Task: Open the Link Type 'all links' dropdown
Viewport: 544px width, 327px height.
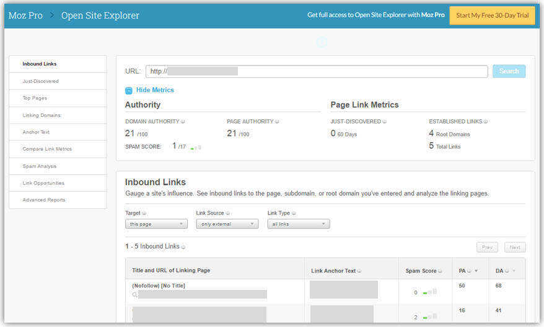Action: [299, 224]
